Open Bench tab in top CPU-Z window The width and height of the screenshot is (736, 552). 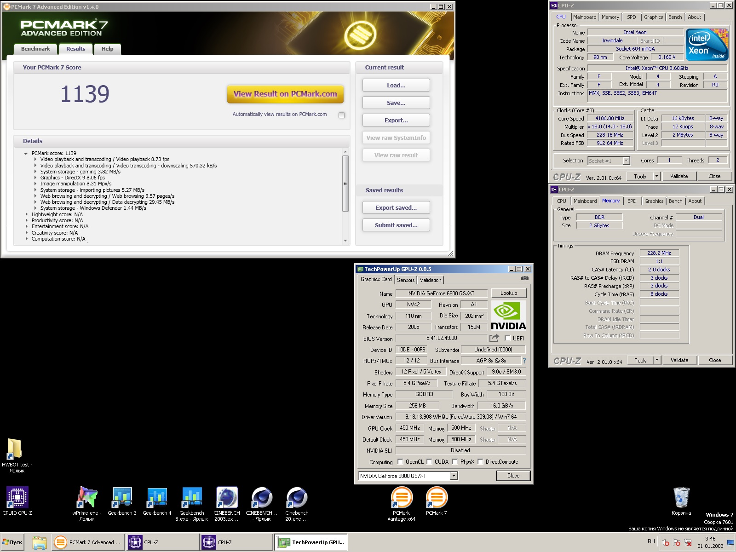[x=675, y=17]
